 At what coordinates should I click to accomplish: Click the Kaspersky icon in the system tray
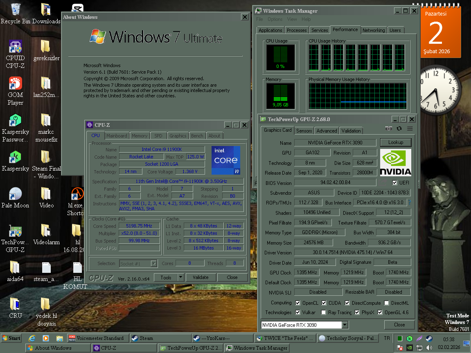coord(410,339)
